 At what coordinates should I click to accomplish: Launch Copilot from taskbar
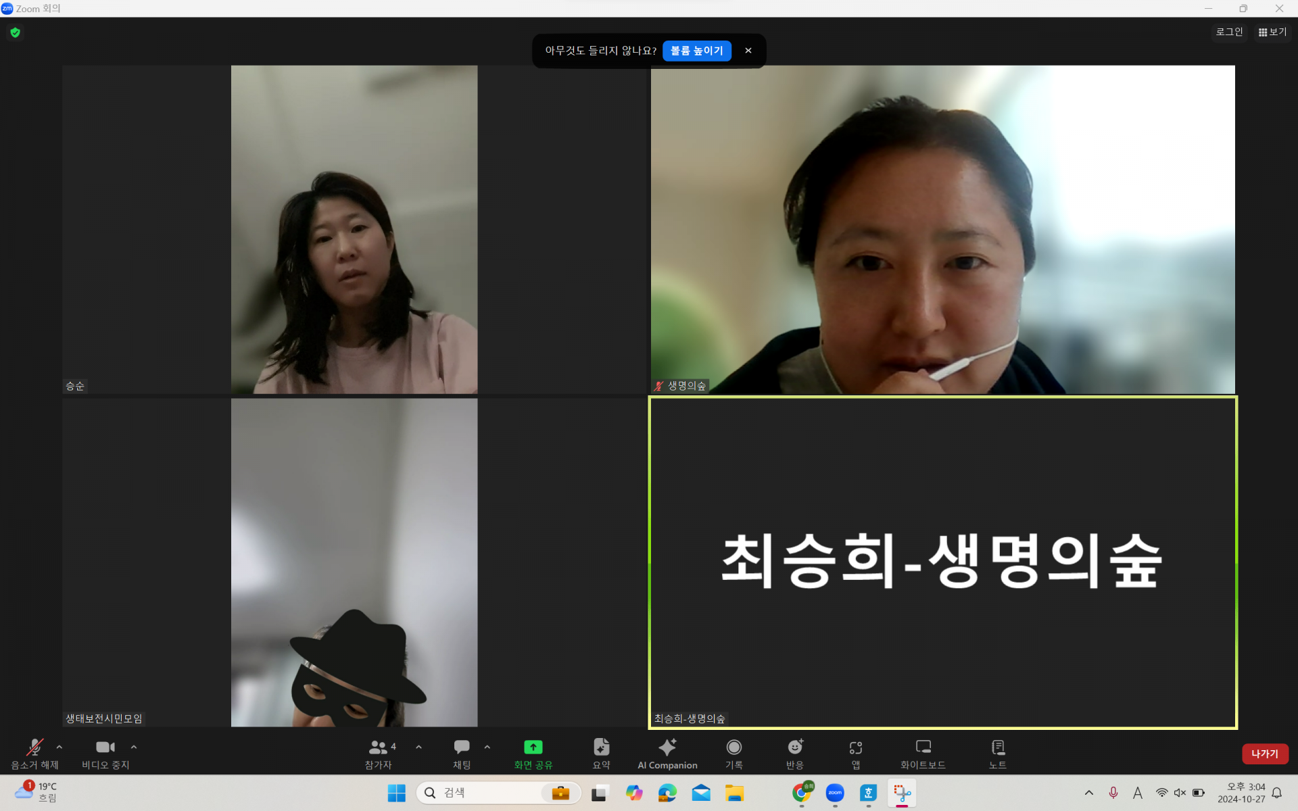point(634,793)
